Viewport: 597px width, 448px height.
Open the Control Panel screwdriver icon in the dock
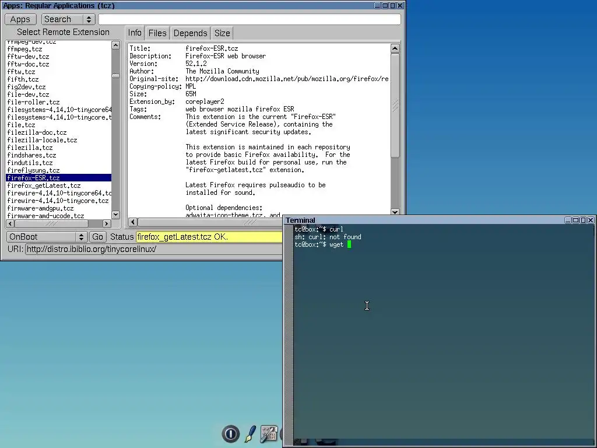269,433
